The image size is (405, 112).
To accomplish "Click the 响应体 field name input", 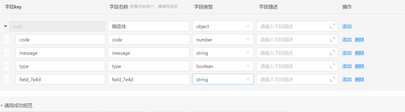I will coord(148,26).
